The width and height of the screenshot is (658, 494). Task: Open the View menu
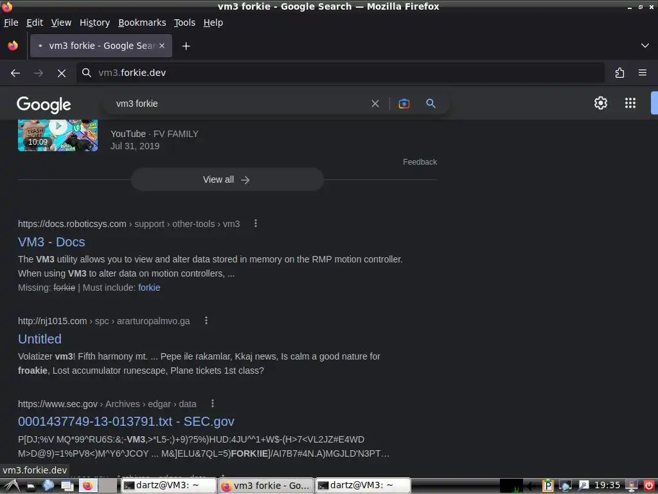pyautogui.click(x=61, y=23)
